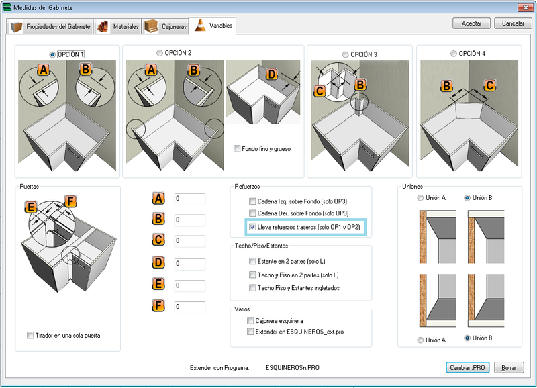Viewport: 537px width, 388px height.
Task: Click the upper Unión A joint diagram
Action: tap(438, 237)
